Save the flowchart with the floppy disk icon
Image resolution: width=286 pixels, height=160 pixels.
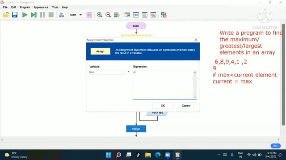click(x=15, y=15)
